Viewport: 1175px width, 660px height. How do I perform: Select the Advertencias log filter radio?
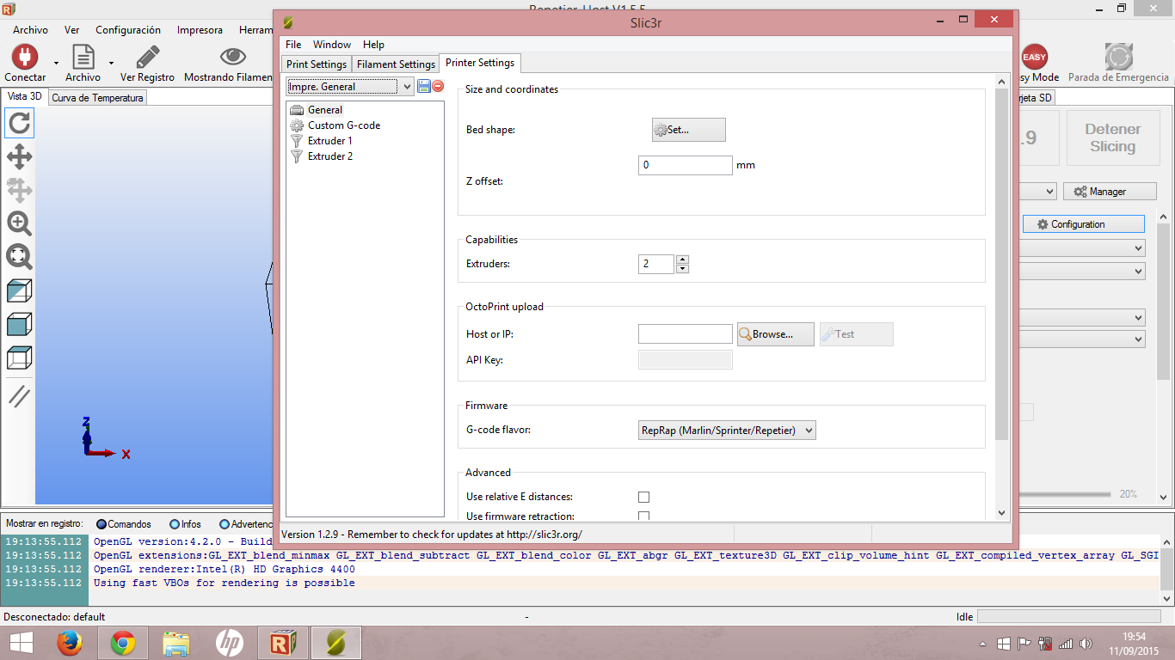coord(225,524)
